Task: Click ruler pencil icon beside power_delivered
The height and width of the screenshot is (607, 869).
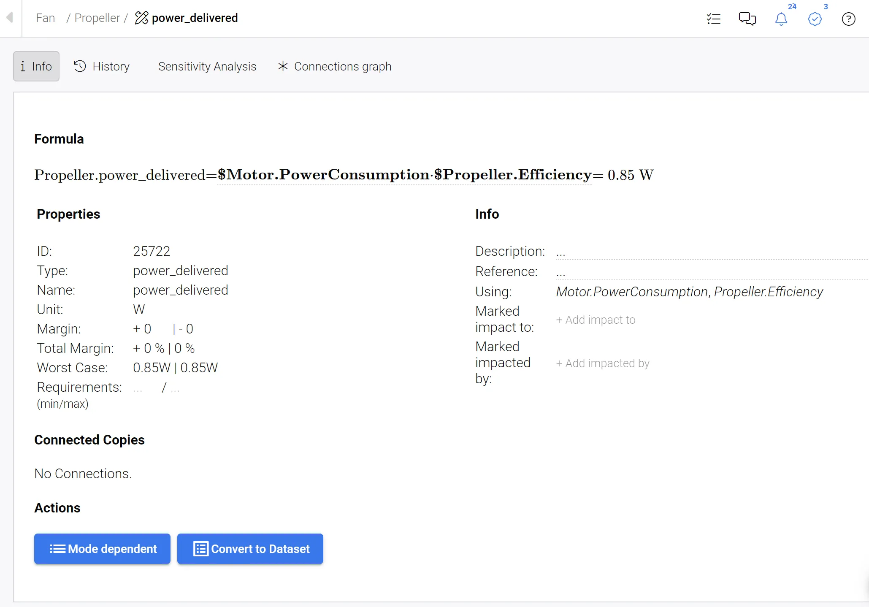Action: pos(141,18)
